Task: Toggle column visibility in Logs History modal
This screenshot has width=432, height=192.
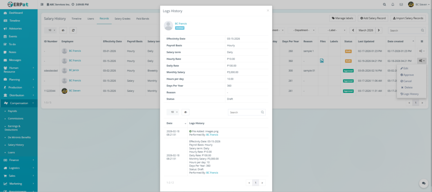Action: point(186,112)
